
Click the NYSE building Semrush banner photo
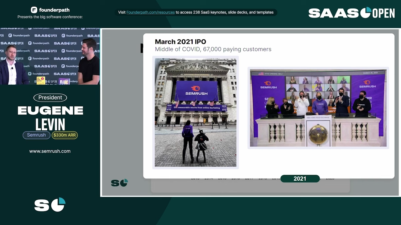[195, 112]
